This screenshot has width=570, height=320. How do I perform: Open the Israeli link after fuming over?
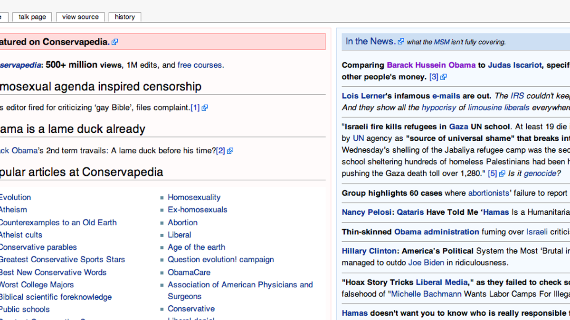pos(537,232)
